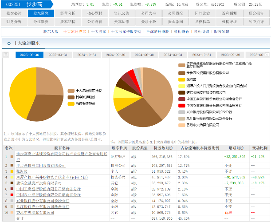Screen dimensions: 271x222
Task: Select the 2023-09-30 report date
Action: coord(231,55)
